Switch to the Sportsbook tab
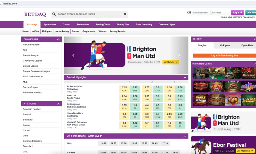 click(50, 24)
